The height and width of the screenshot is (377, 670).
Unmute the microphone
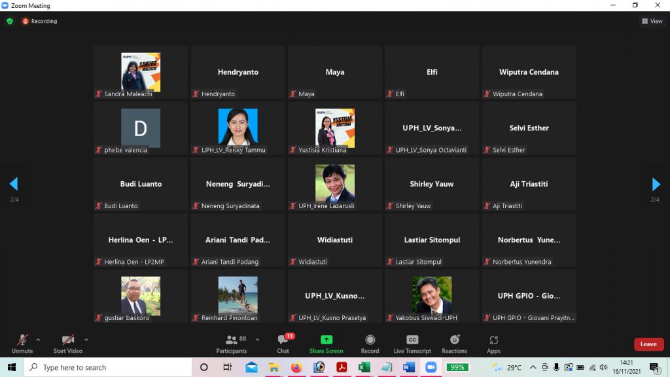click(x=22, y=343)
